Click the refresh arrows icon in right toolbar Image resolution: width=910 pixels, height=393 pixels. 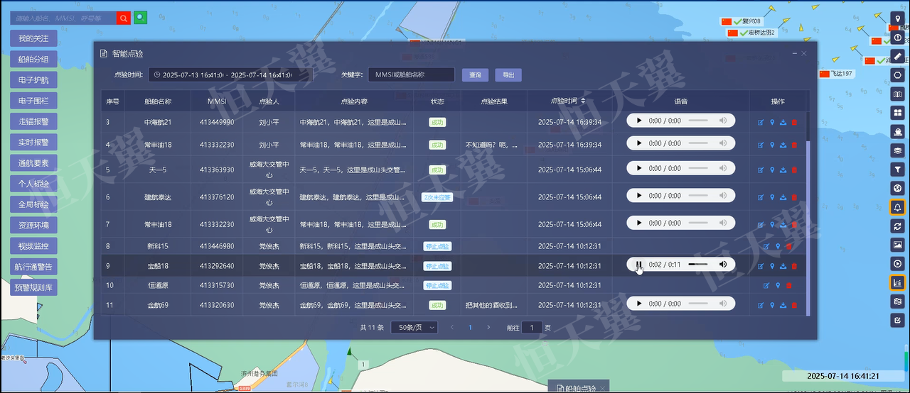tap(898, 226)
